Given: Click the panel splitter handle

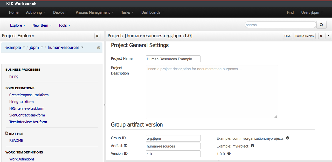Looking at the screenshot, I should tap(105, 105).
